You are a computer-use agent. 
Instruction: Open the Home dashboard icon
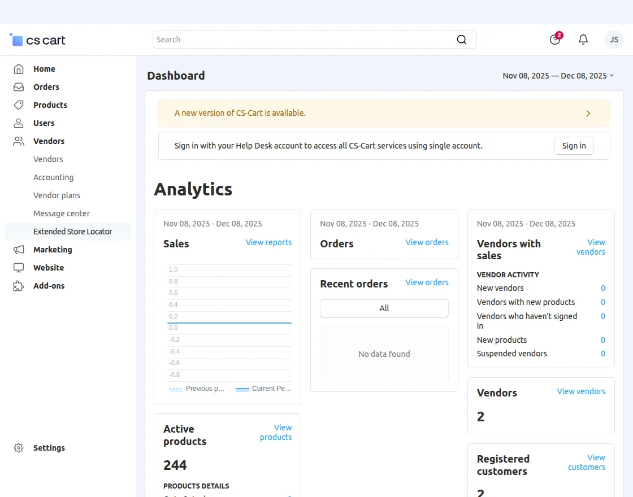point(19,68)
